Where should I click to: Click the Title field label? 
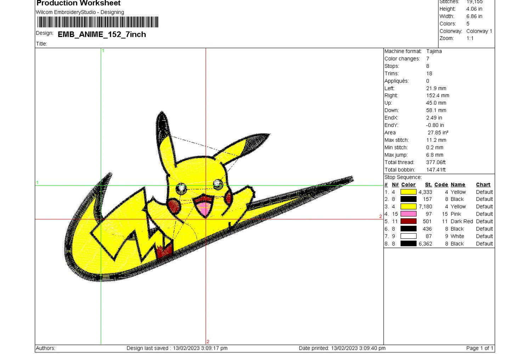click(41, 44)
